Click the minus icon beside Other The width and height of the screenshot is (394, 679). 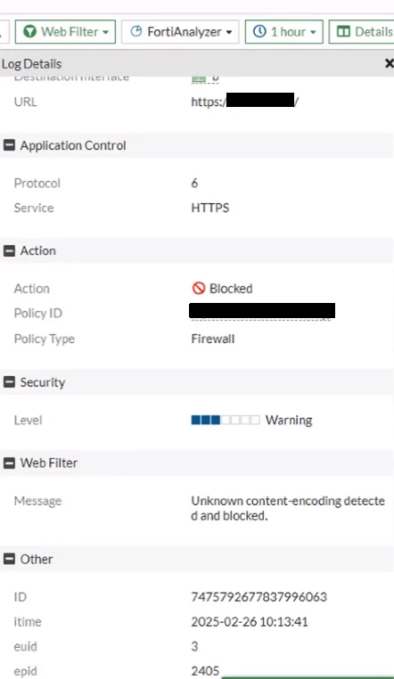9,559
